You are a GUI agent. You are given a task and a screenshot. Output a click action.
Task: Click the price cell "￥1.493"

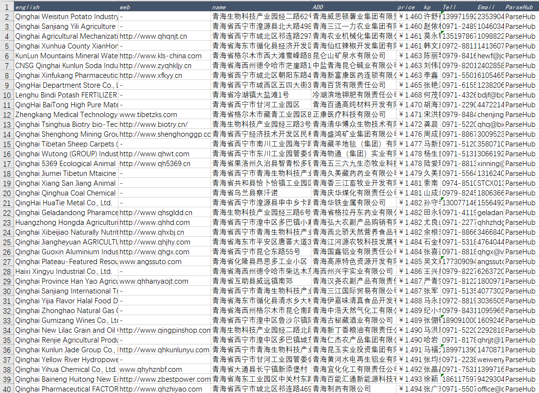tap(409, 379)
